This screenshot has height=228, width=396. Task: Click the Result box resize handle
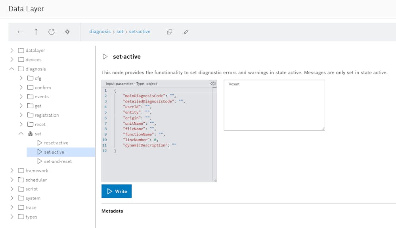(x=323, y=129)
